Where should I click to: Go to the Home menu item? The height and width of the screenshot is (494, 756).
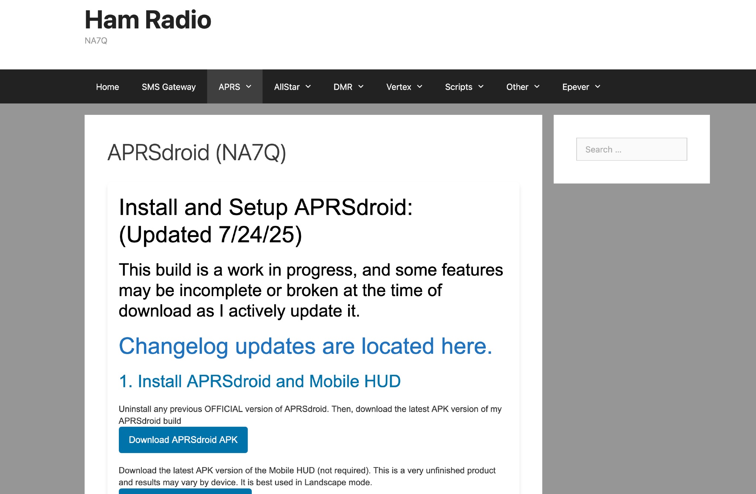[107, 87]
